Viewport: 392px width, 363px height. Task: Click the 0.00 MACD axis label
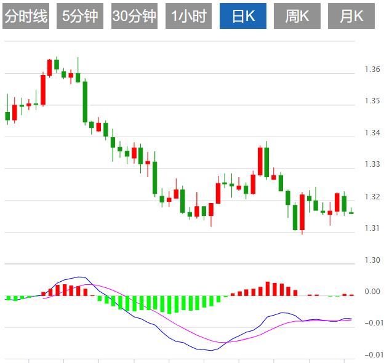[x=371, y=292]
